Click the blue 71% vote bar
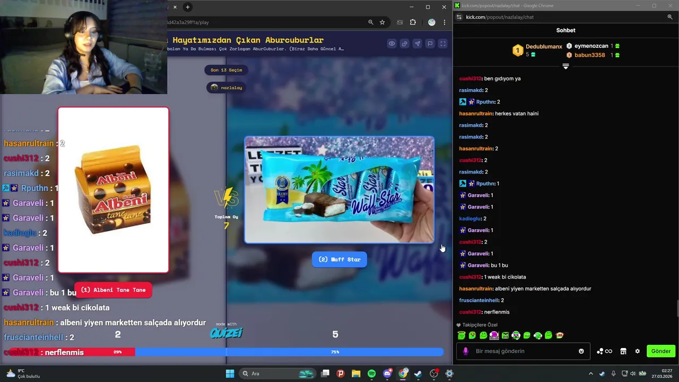The width and height of the screenshot is (679, 382). [289, 352]
